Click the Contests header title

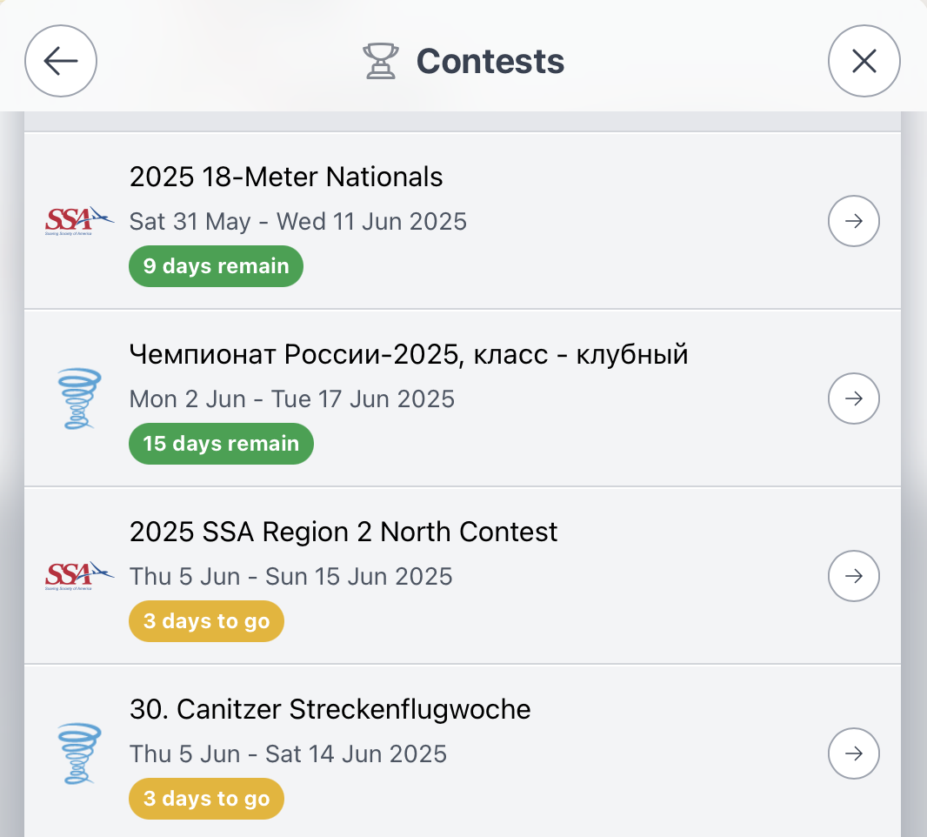point(490,61)
